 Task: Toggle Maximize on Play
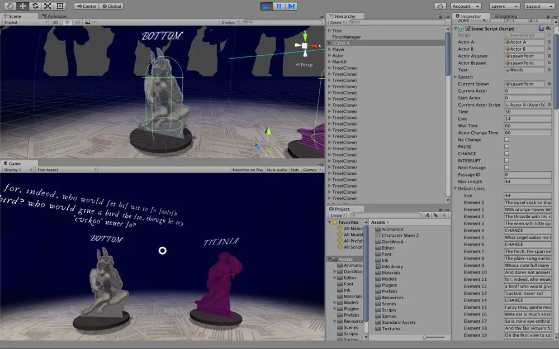[248, 170]
